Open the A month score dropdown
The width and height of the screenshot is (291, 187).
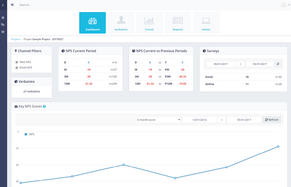pyautogui.click(x=158, y=120)
